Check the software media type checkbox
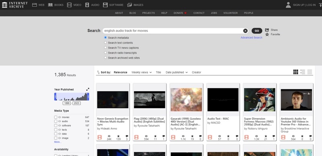The image size is (322, 156). tap(56, 125)
